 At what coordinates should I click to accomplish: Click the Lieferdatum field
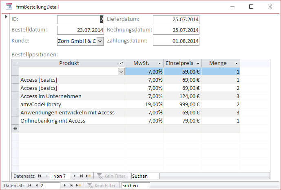click(x=176, y=19)
